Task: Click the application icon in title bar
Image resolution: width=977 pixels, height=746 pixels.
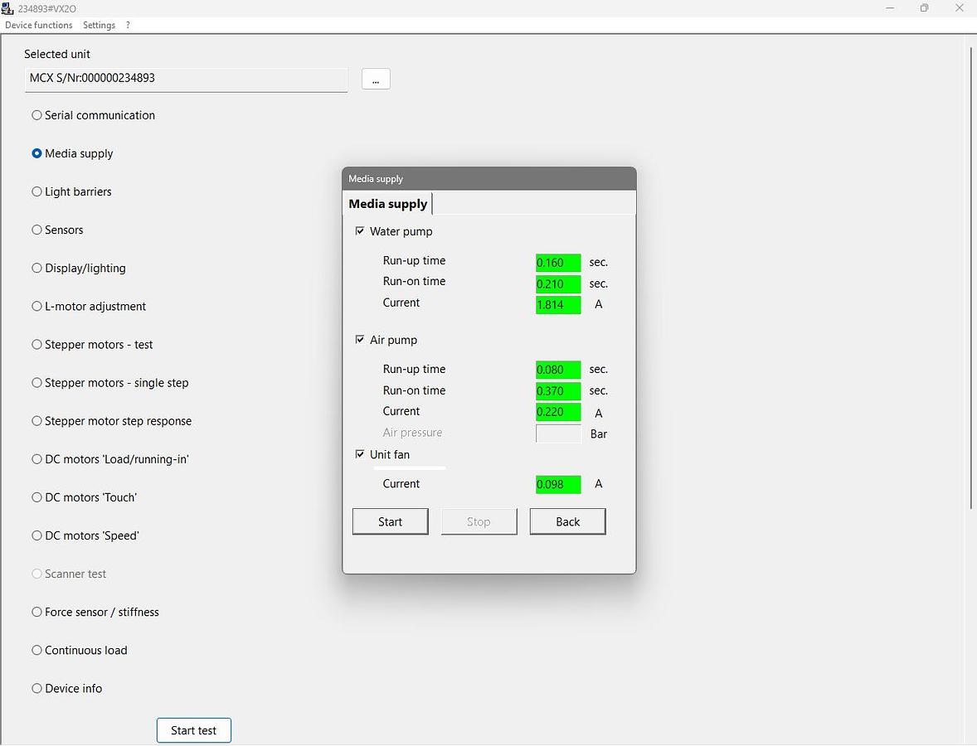Action: tap(7, 8)
